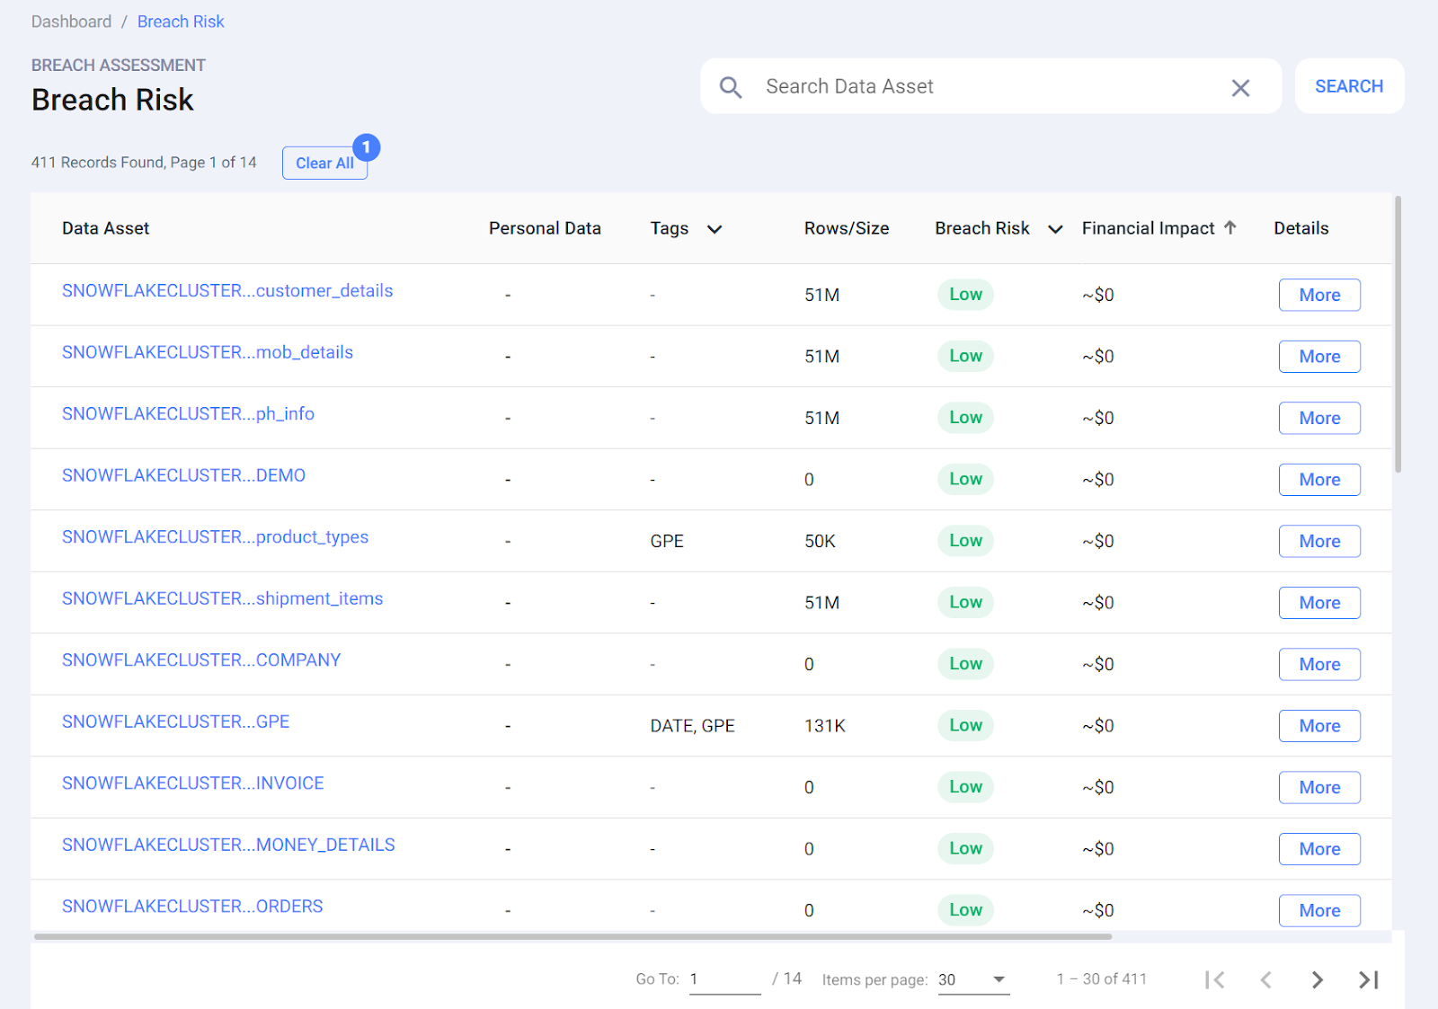Click the filter count badge on Clear All
1438x1009 pixels.
[x=366, y=147]
